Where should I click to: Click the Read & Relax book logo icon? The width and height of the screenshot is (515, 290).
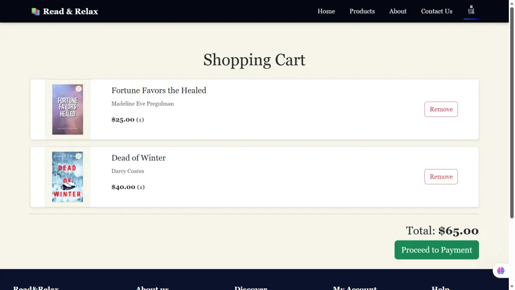point(36,11)
